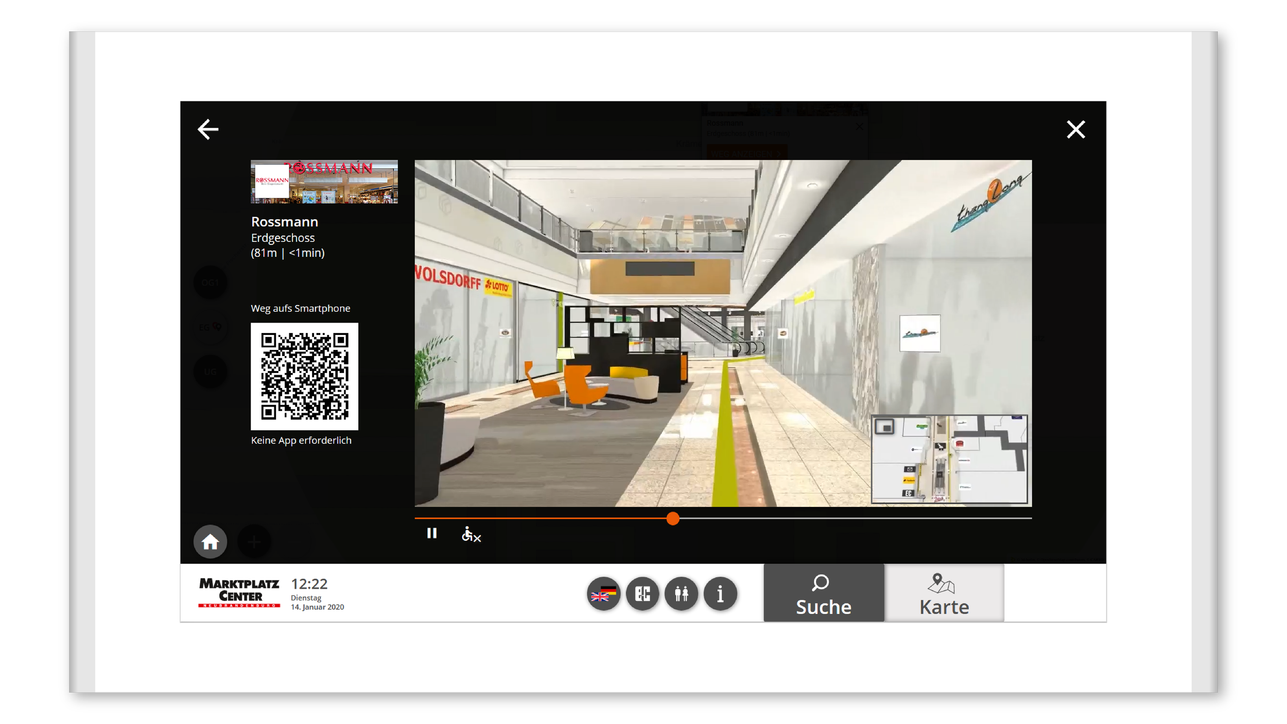Show restrooms with the toilet icon

click(x=681, y=594)
